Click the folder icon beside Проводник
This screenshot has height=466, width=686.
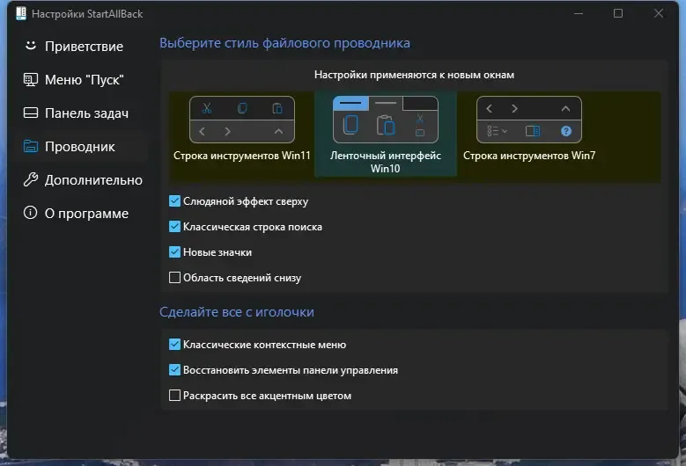(x=30, y=146)
